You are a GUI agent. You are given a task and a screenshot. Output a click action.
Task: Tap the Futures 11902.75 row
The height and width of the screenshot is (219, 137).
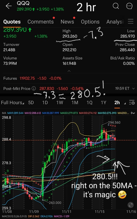tap(69, 78)
